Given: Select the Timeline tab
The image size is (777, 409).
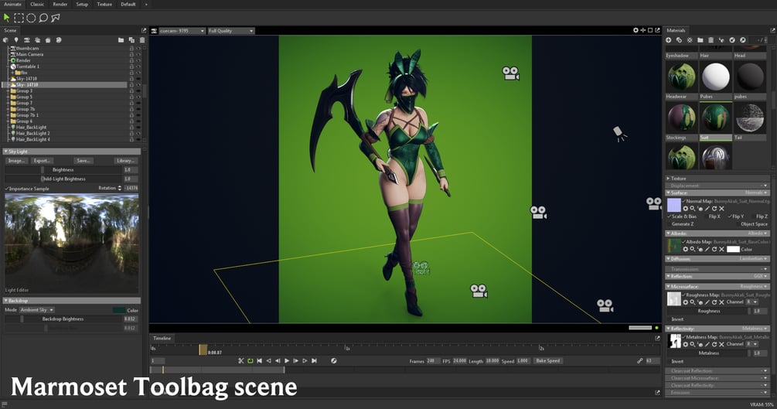Looking at the screenshot, I should tap(162, 338).
